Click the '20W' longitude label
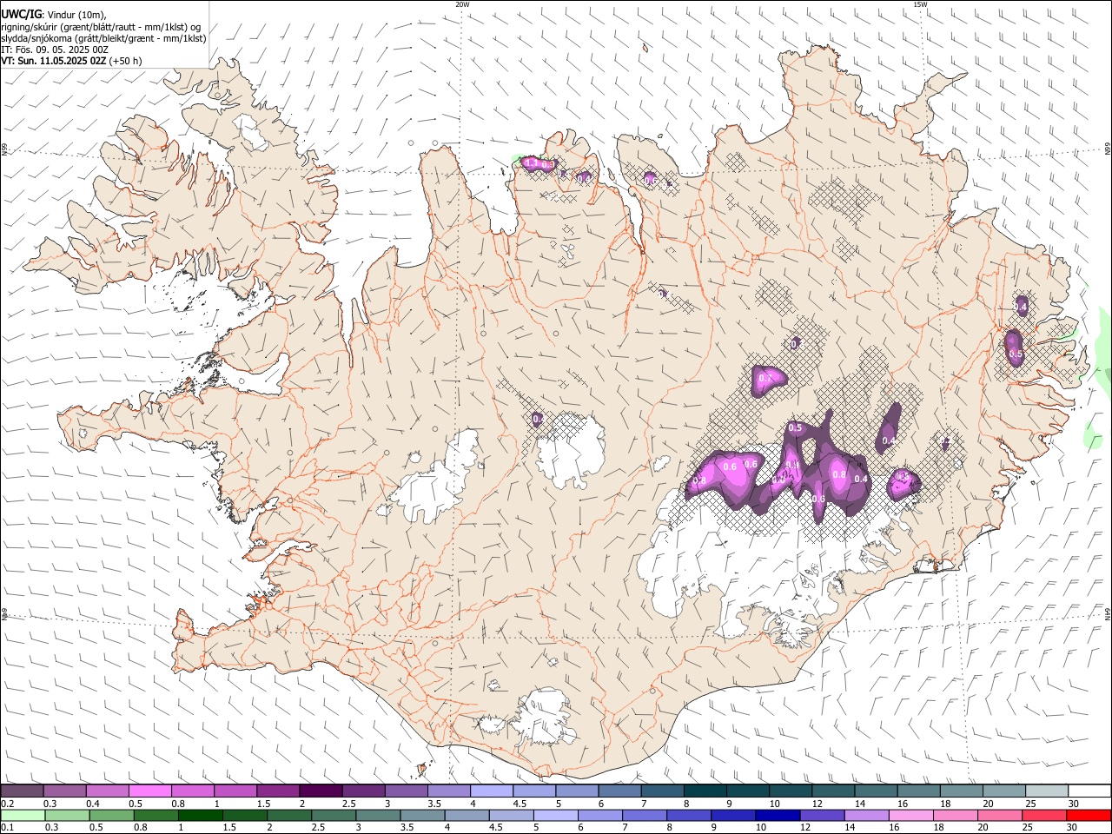Screen dimensions: 1112x834 click(x=462, y=4)
